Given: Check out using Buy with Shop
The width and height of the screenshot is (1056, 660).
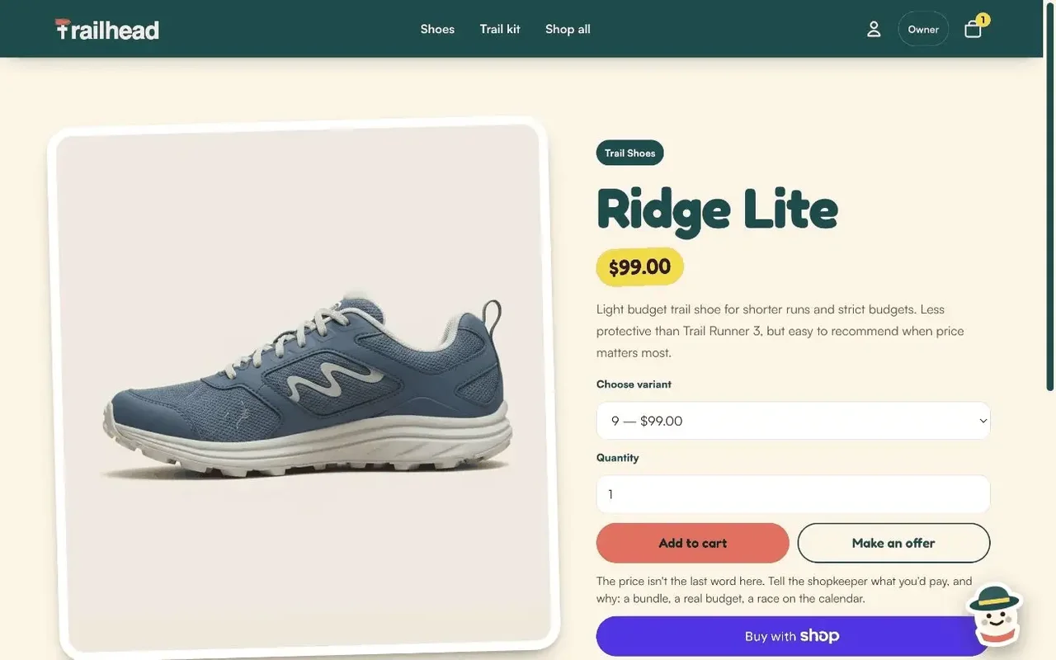Looking at the screenshot, I should (x=793, y=636).
